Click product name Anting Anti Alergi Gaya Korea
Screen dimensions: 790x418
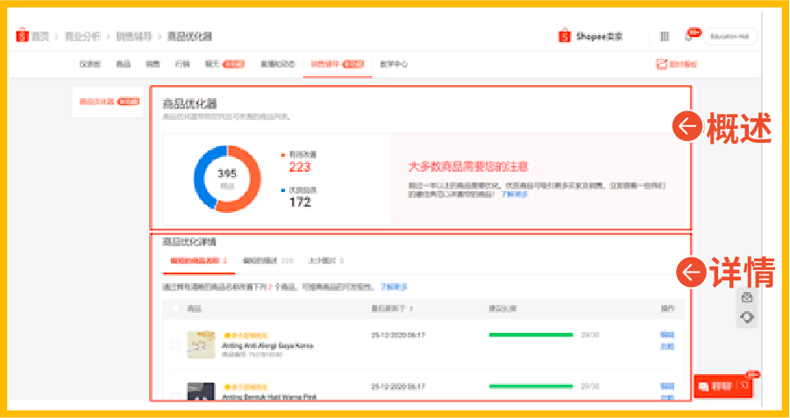click(x=267, y=345)
